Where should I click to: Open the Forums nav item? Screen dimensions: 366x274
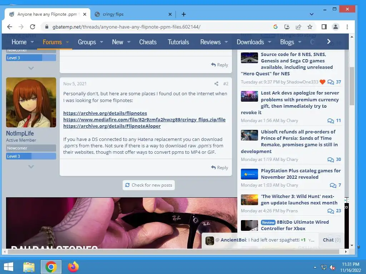coord(52,42)
